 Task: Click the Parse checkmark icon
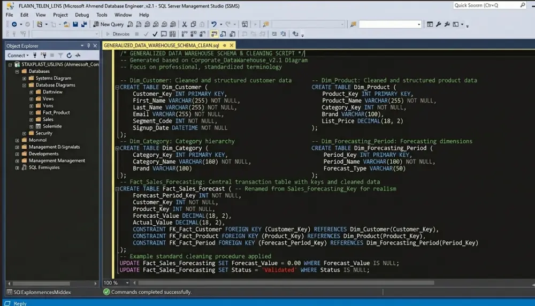[x=155, y=34]
